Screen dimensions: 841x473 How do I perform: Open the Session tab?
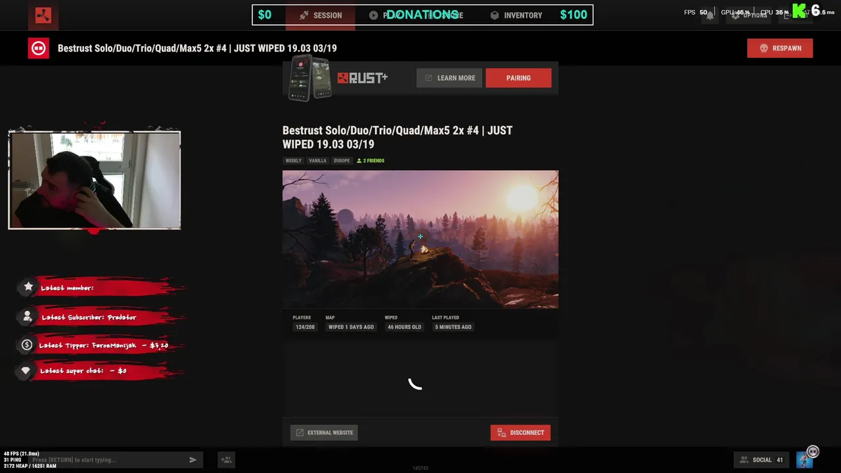tap(321, 15)
